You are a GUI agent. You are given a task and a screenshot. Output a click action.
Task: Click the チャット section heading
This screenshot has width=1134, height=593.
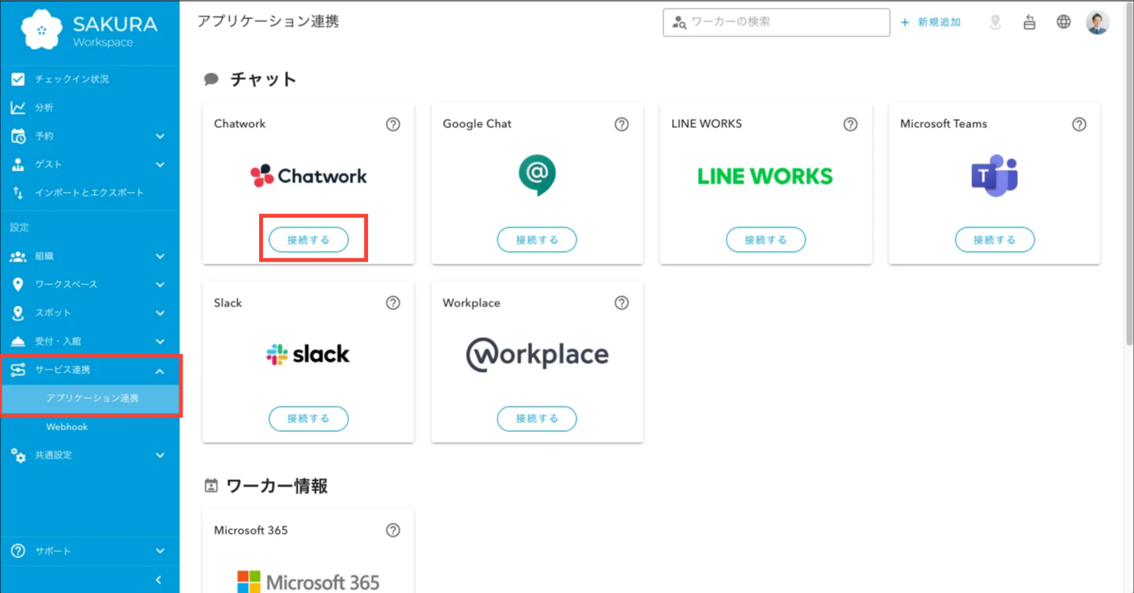pyautogui.click(x=263, y=79)
